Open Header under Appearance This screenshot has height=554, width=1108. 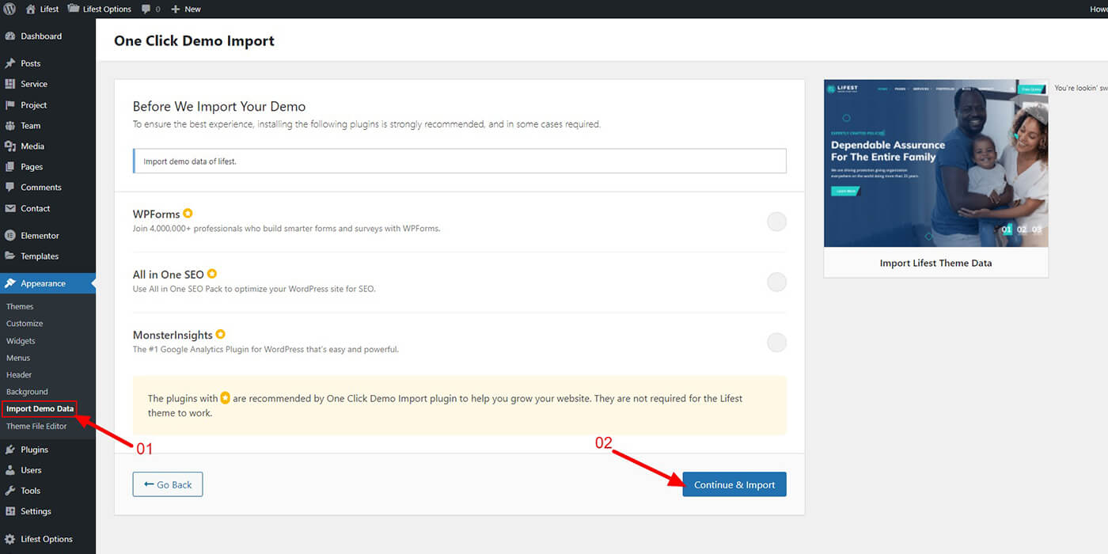click(19, 375)
